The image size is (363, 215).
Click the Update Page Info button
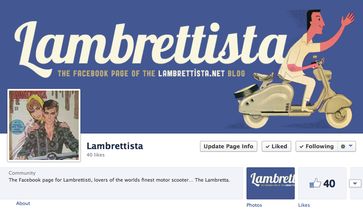coord(229,147)
